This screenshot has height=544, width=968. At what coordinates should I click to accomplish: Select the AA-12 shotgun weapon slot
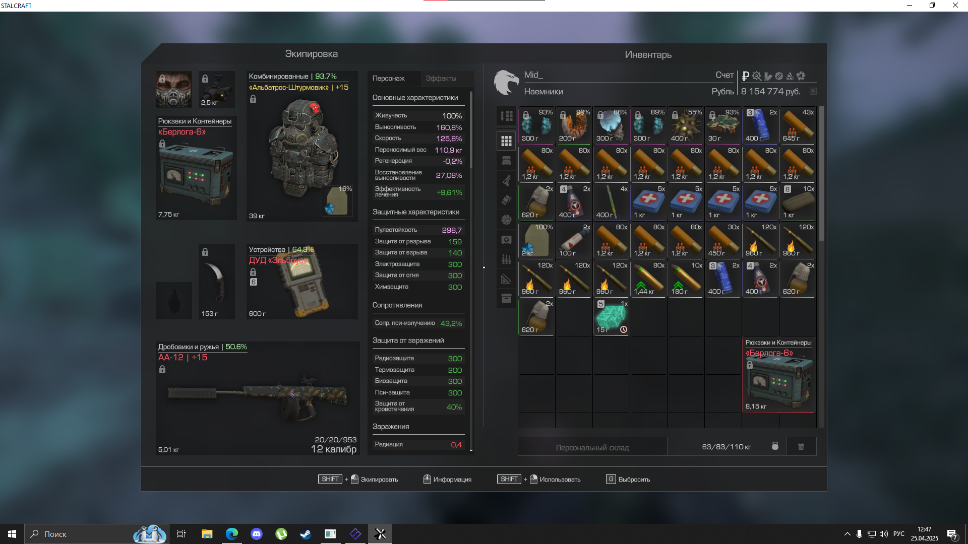257,398
